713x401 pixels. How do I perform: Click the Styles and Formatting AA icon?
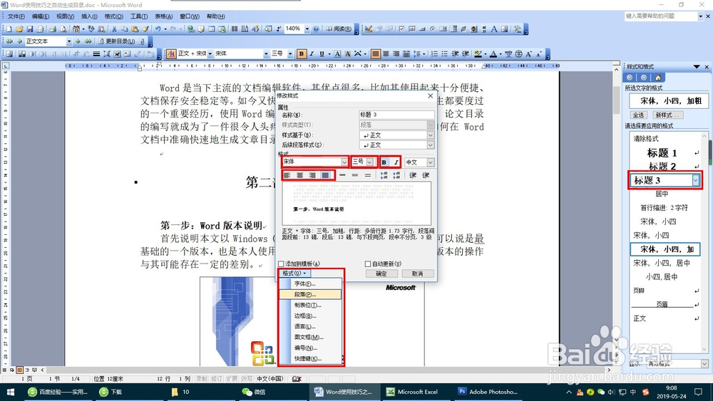coord(171,53)
